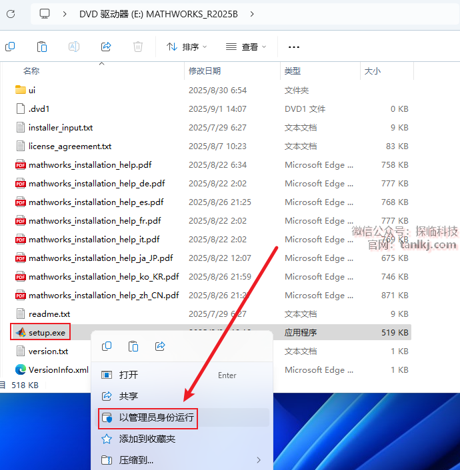The height and width of the screenshot is (470, 460).
Task: Select the .dvd1 file icon
Action: coord(21,109)
